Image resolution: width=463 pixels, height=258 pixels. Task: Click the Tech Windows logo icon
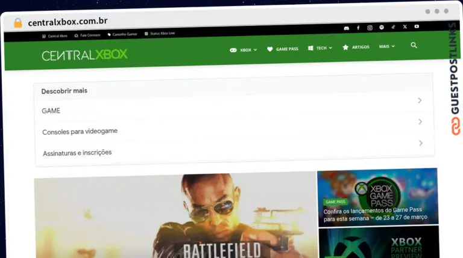(310, 48)
